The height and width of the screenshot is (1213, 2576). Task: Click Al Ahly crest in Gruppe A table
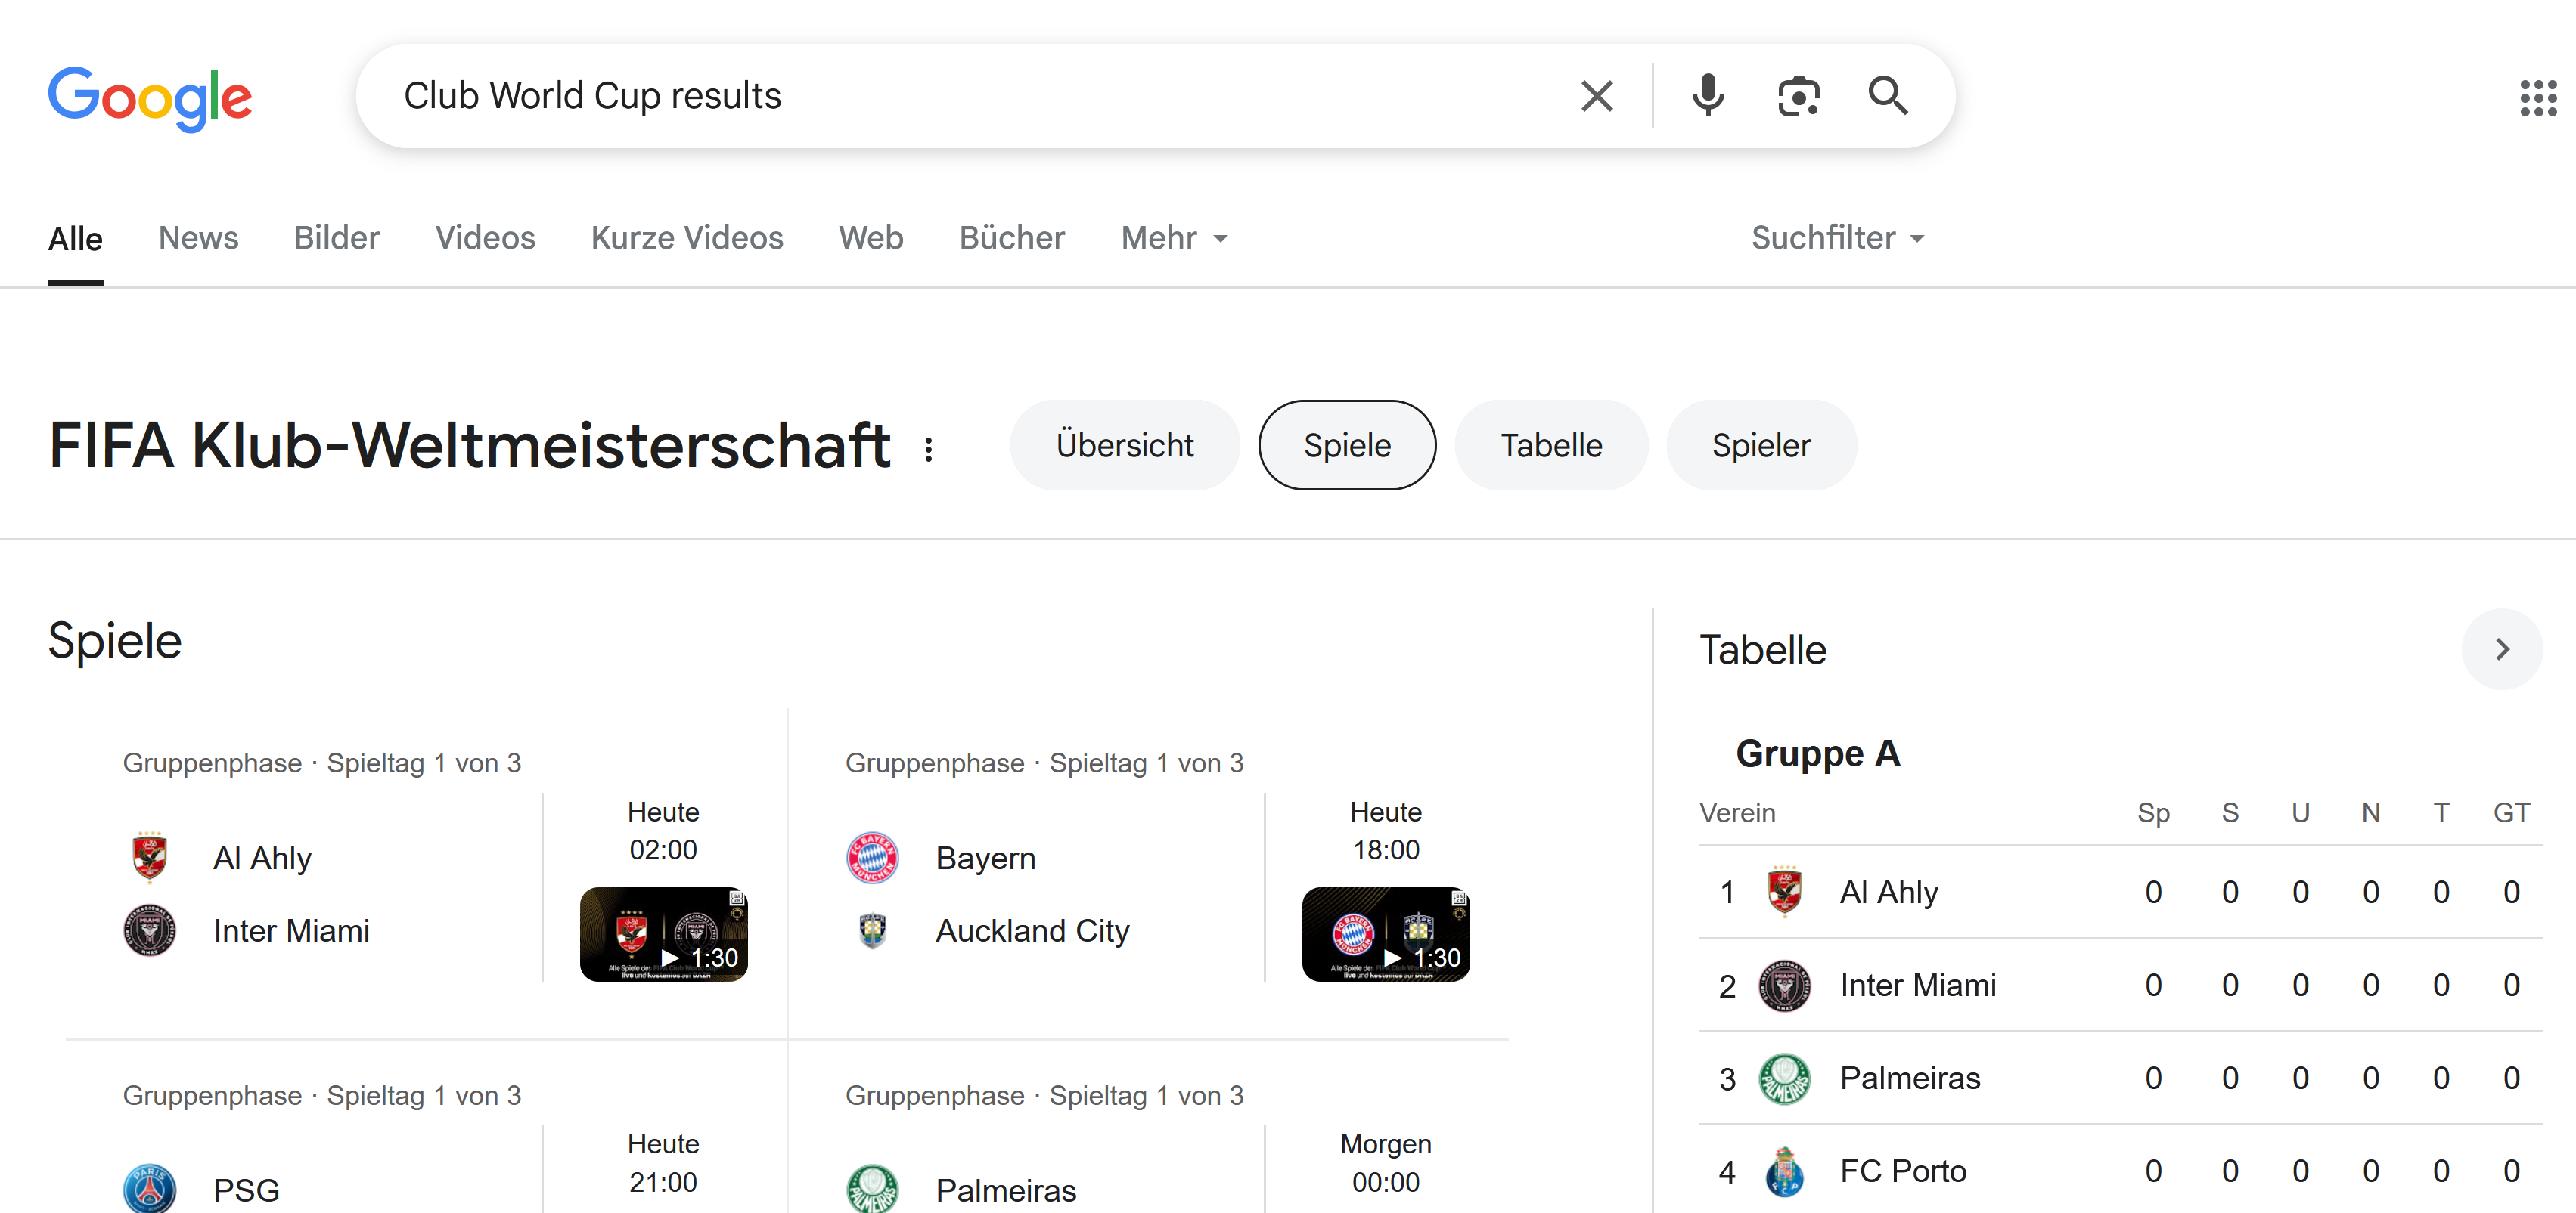click(x=1784, y=891)
